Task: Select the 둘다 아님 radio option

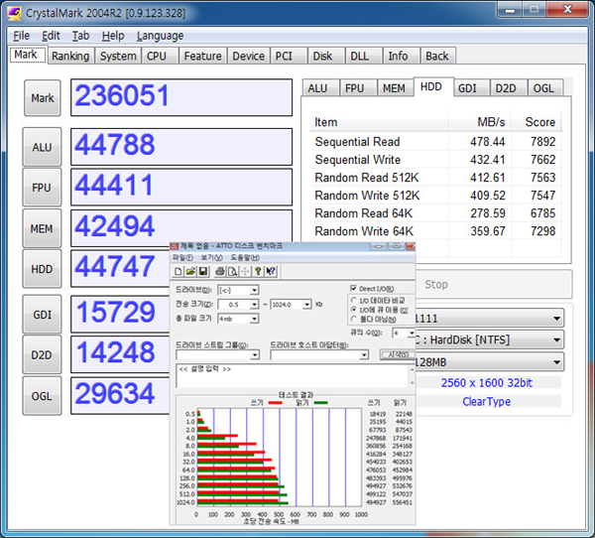Action: pyautogui.click(x=354, y=319)
